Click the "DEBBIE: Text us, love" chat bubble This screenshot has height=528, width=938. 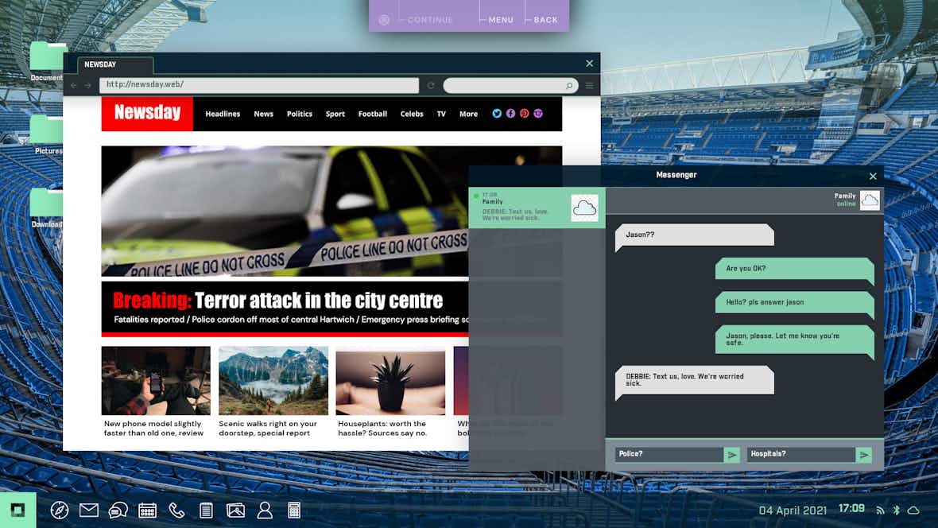[x=695, y=380]
